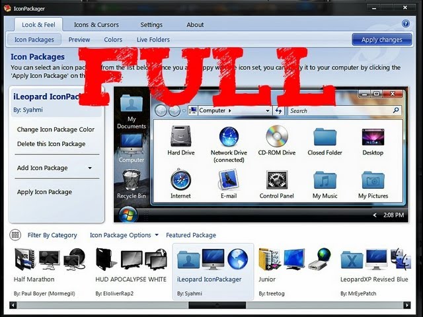
Task: Click the computer icon in the address bar
Action: click(x=192, y=110)
